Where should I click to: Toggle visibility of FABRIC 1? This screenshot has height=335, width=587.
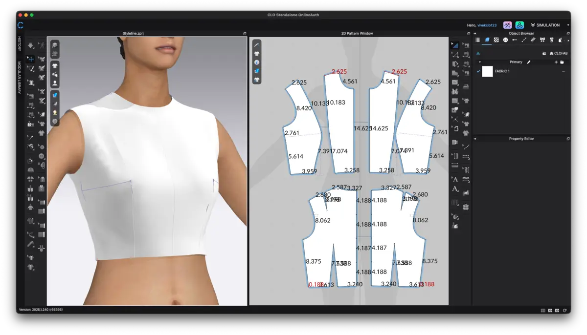tap(478, 71)
